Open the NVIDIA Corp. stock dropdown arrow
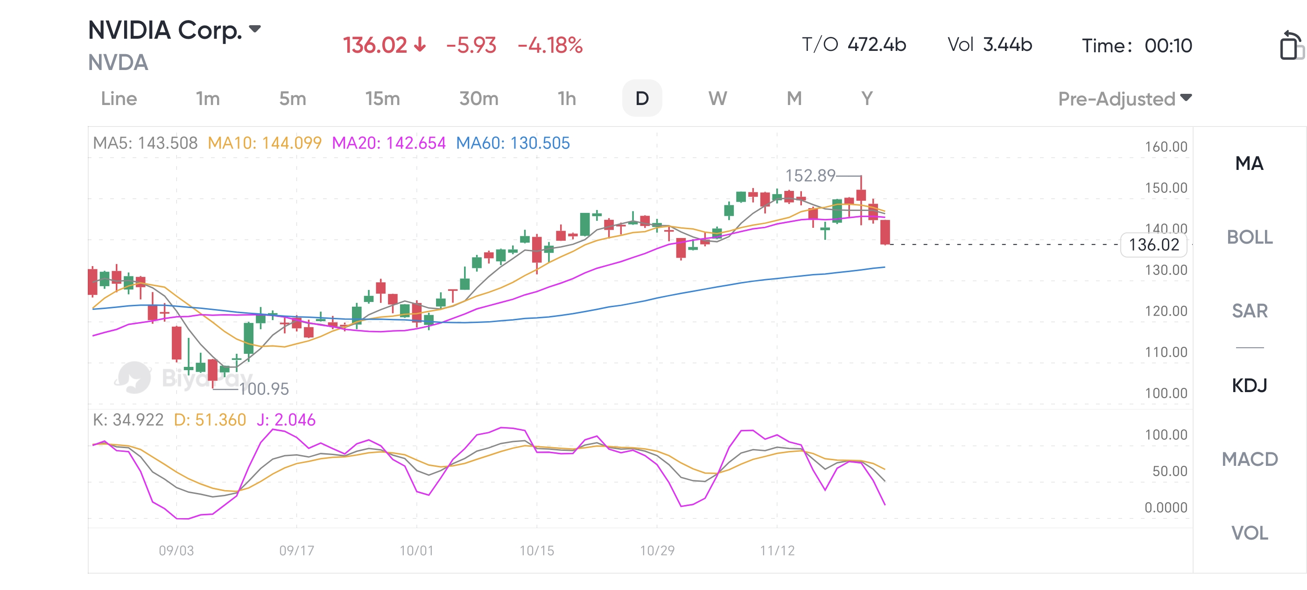The width and height of the screenshot is (1307, 590). [x=255, y=29]
